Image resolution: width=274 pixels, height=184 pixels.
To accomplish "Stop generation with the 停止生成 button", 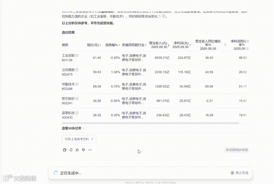I will click(239, 172).
